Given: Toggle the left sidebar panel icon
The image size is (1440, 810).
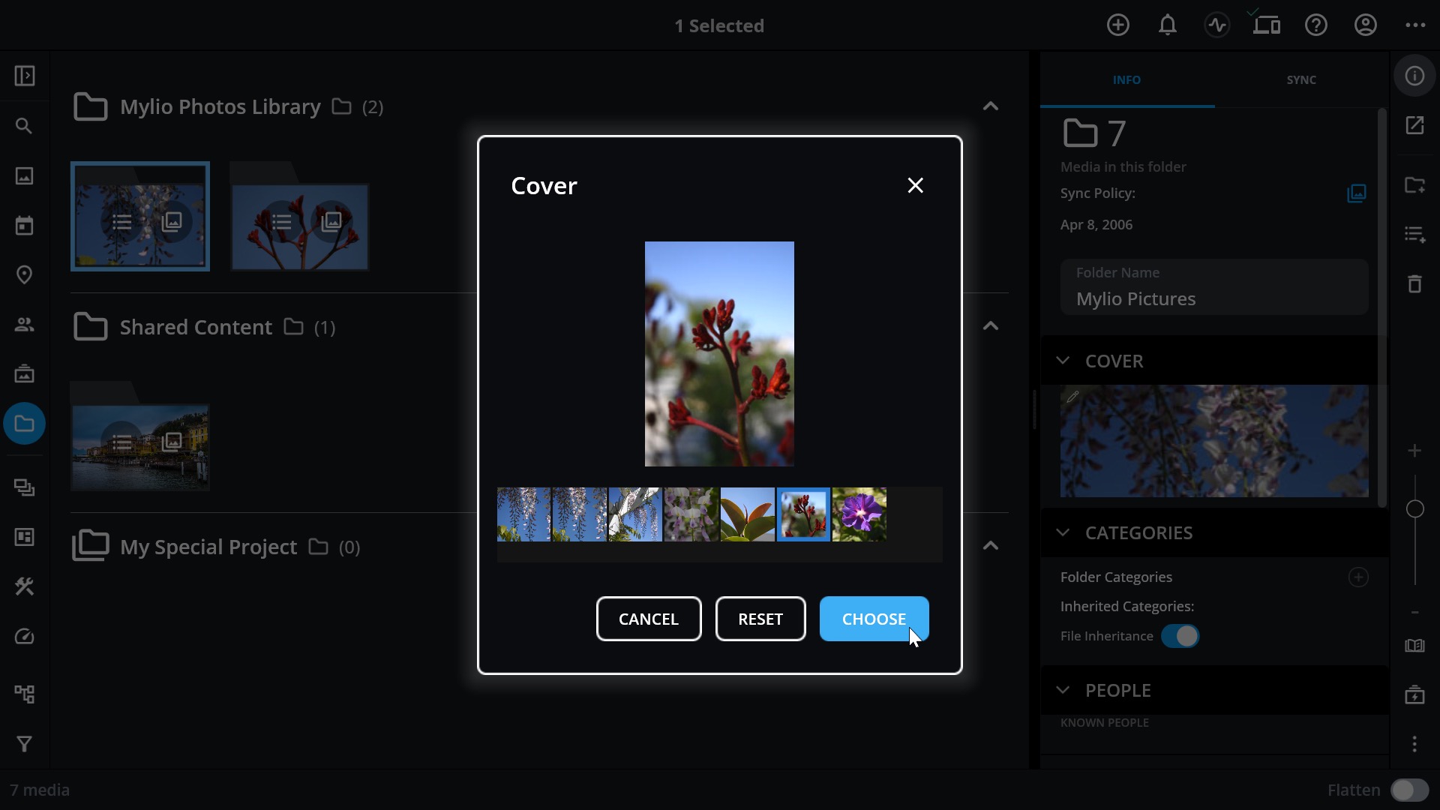Looking at the screenshot, I should pyautogui.click(x=25, y=76).
